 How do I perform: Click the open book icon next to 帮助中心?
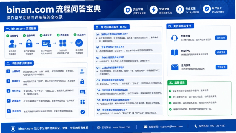(175, 53)
